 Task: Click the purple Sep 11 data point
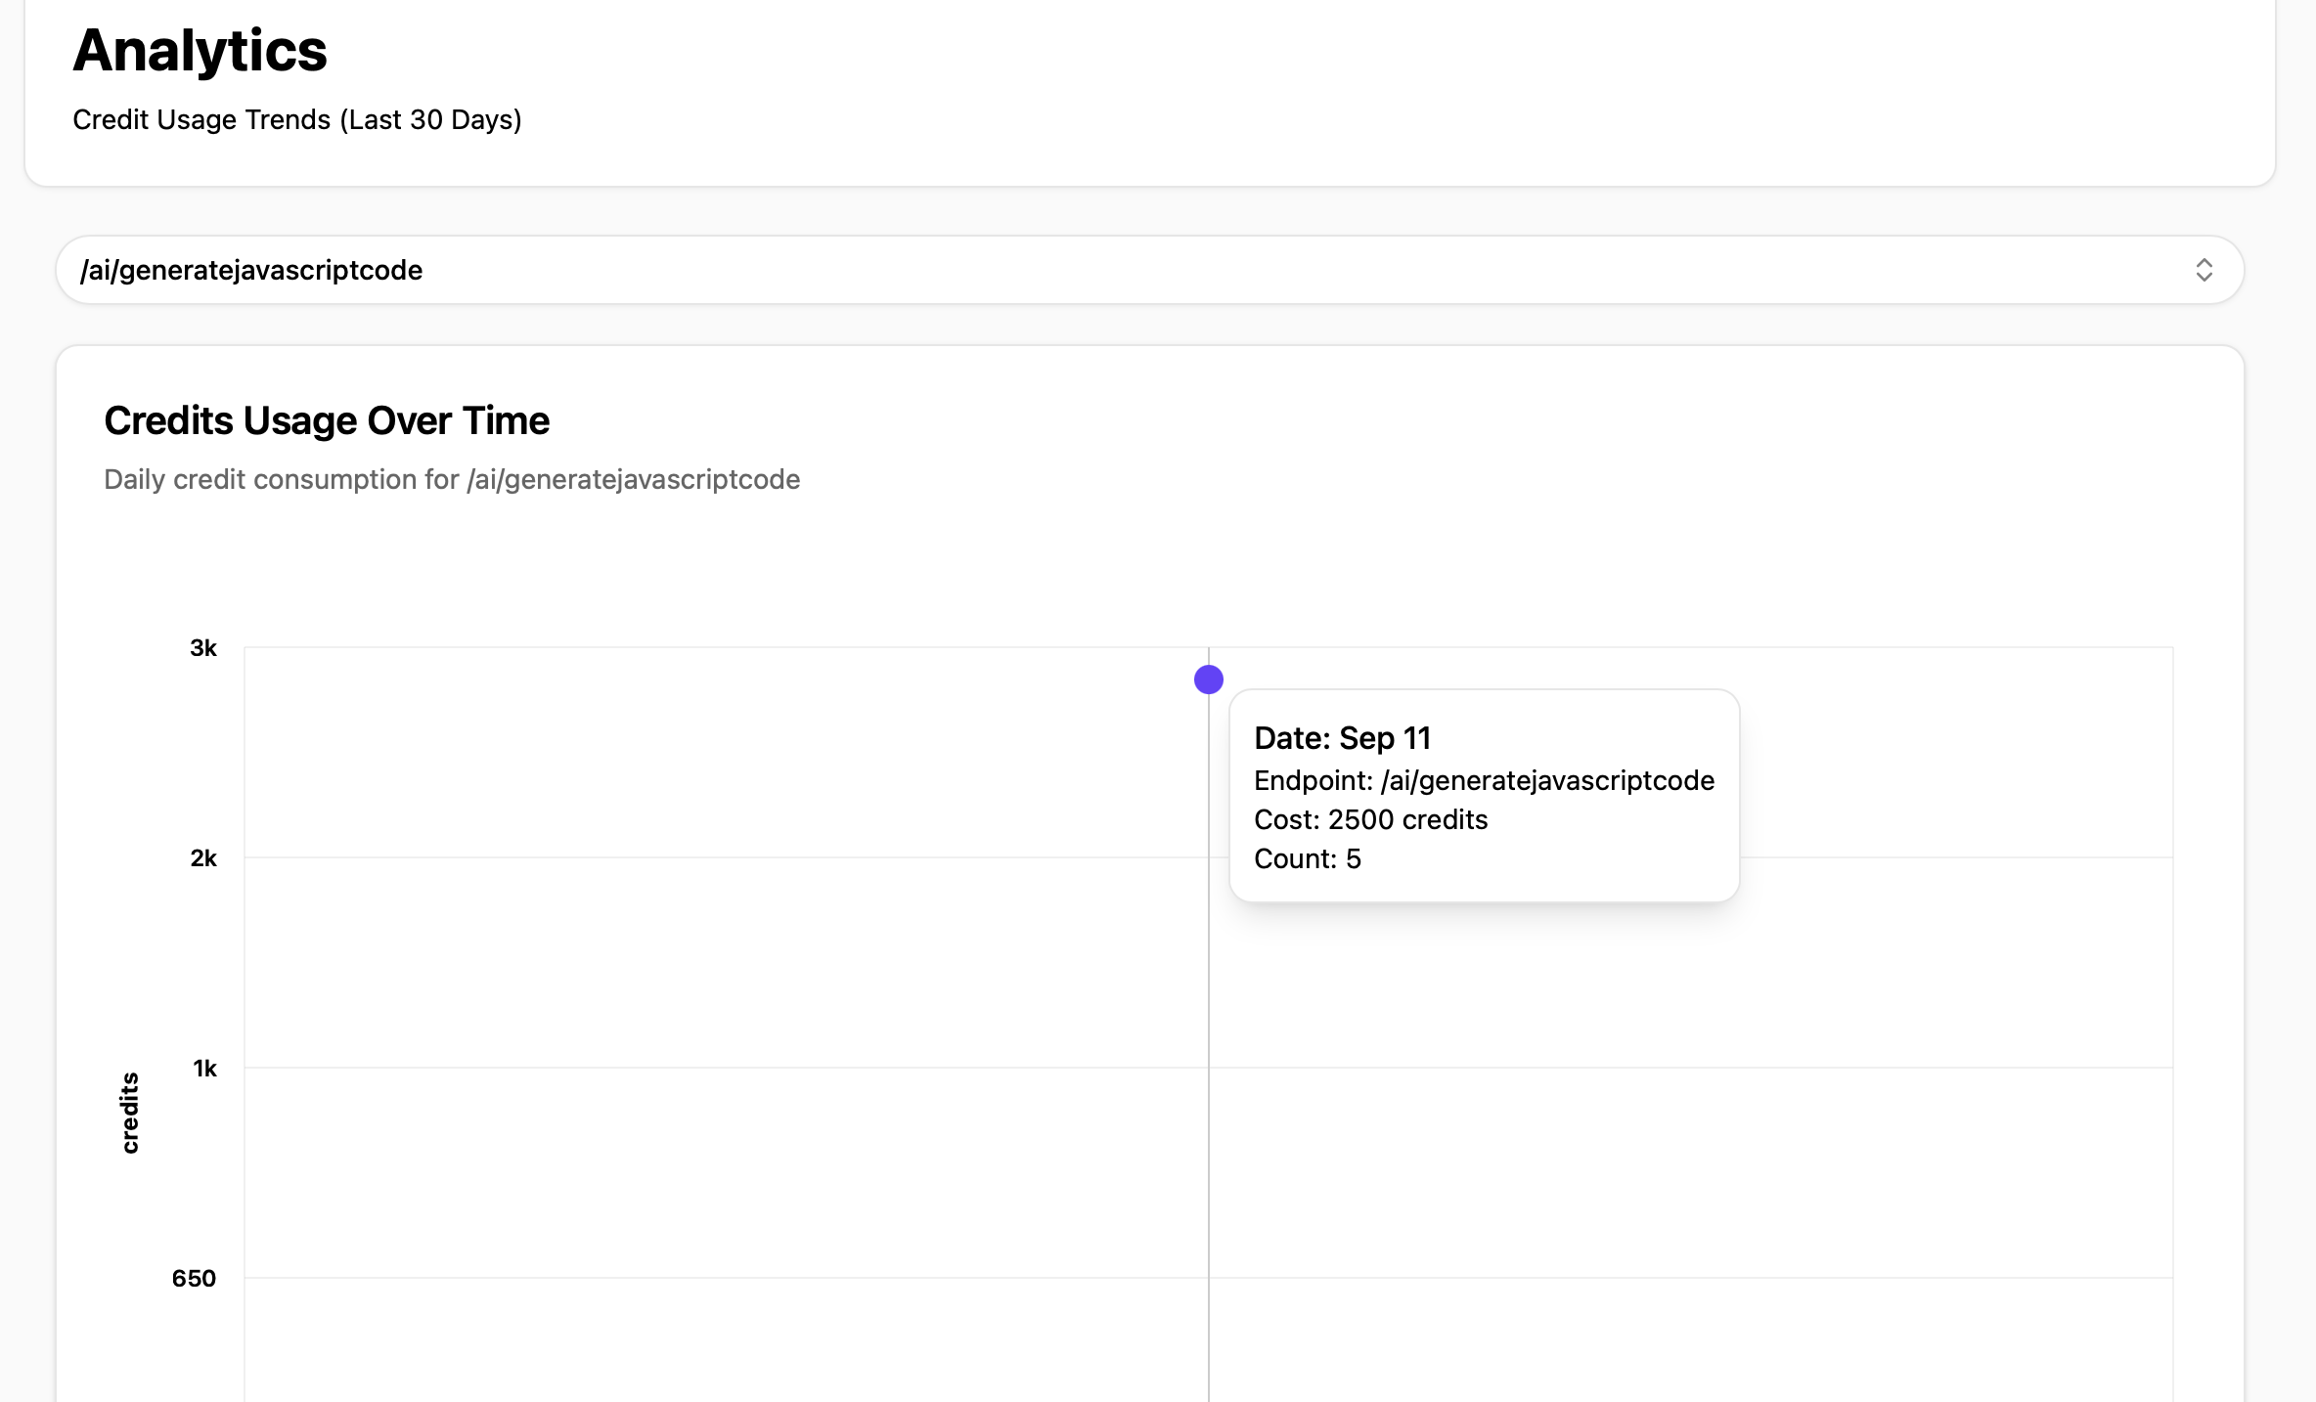[1209, 679]
